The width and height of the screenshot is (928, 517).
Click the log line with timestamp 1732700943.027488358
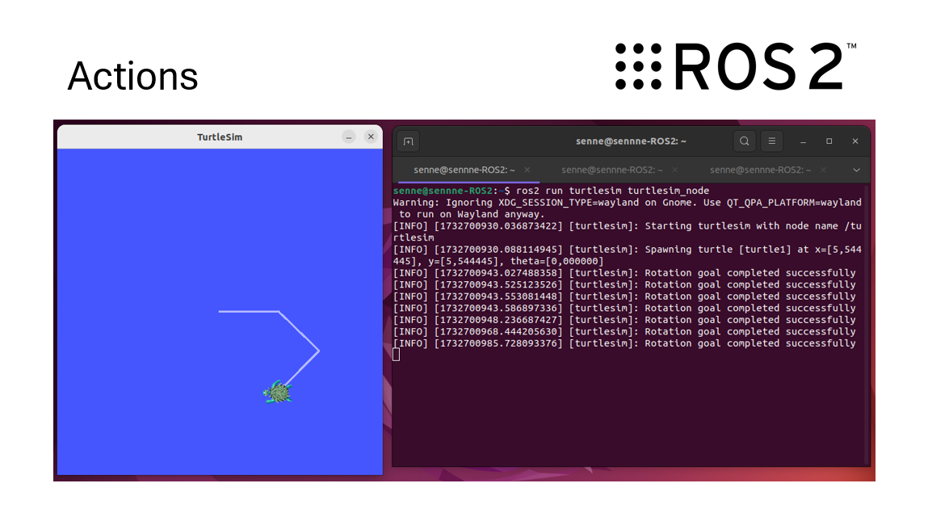point(624,273)
